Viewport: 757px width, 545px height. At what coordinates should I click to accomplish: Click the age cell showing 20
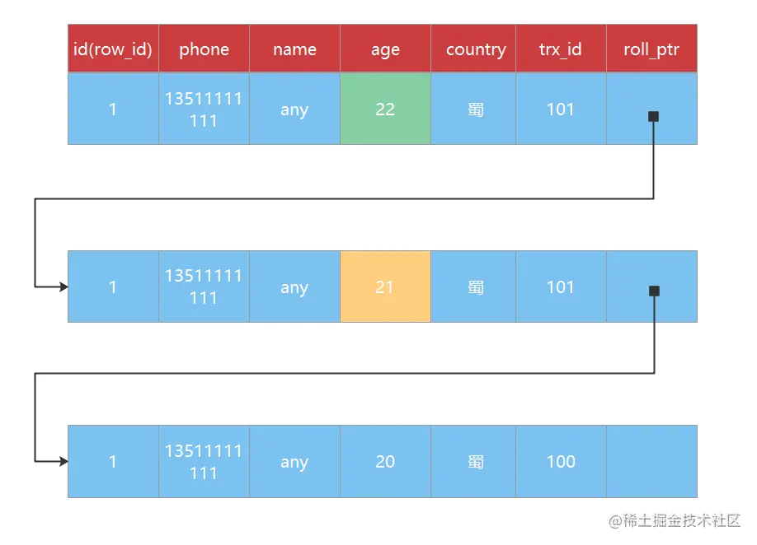385,461
